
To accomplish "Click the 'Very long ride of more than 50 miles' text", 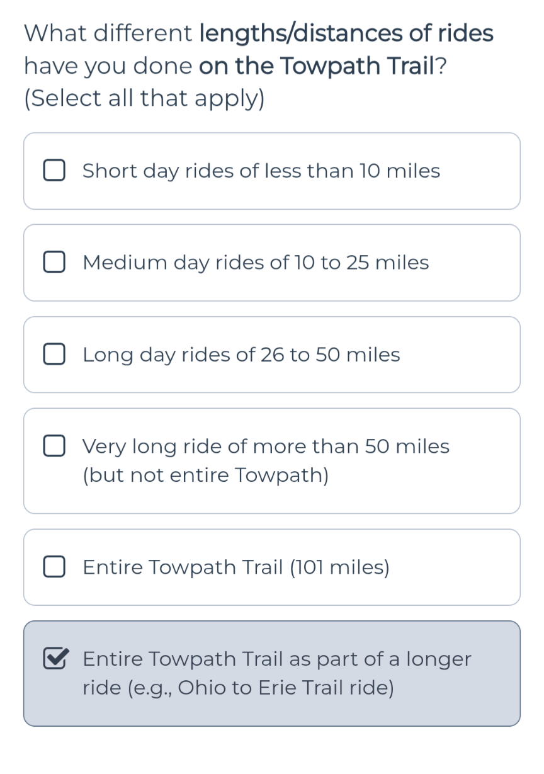I will 266,447.
